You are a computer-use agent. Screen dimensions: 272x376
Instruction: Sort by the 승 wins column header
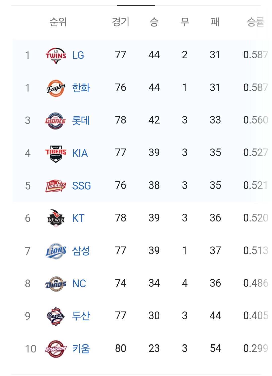coord(154,22)
